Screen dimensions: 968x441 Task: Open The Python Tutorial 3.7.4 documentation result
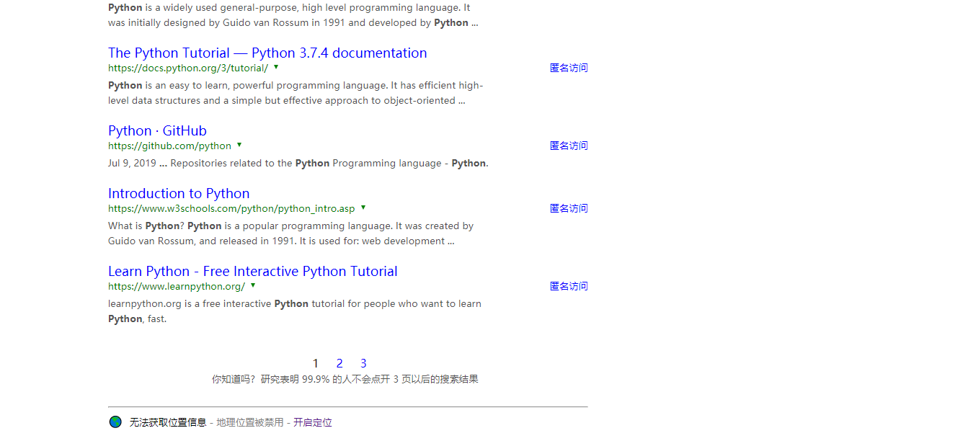click(x=267, y=53)
